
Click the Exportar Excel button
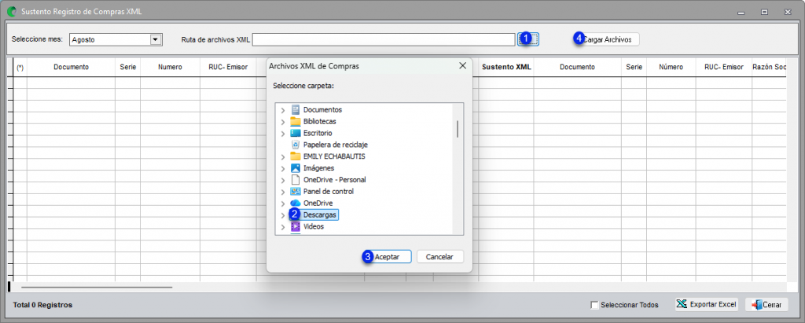click(x=707, y=304)
